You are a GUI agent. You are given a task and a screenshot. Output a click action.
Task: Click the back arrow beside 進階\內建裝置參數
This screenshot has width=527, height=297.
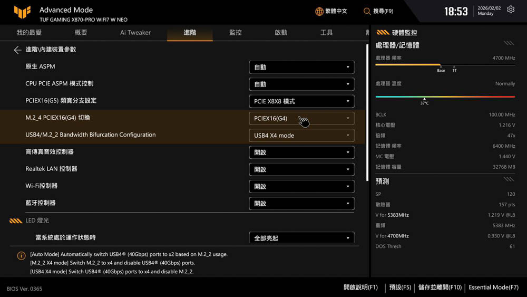tap(17, 50)
